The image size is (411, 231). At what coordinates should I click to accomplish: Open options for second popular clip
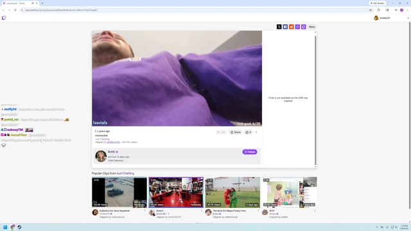click(x=202, y=210)
